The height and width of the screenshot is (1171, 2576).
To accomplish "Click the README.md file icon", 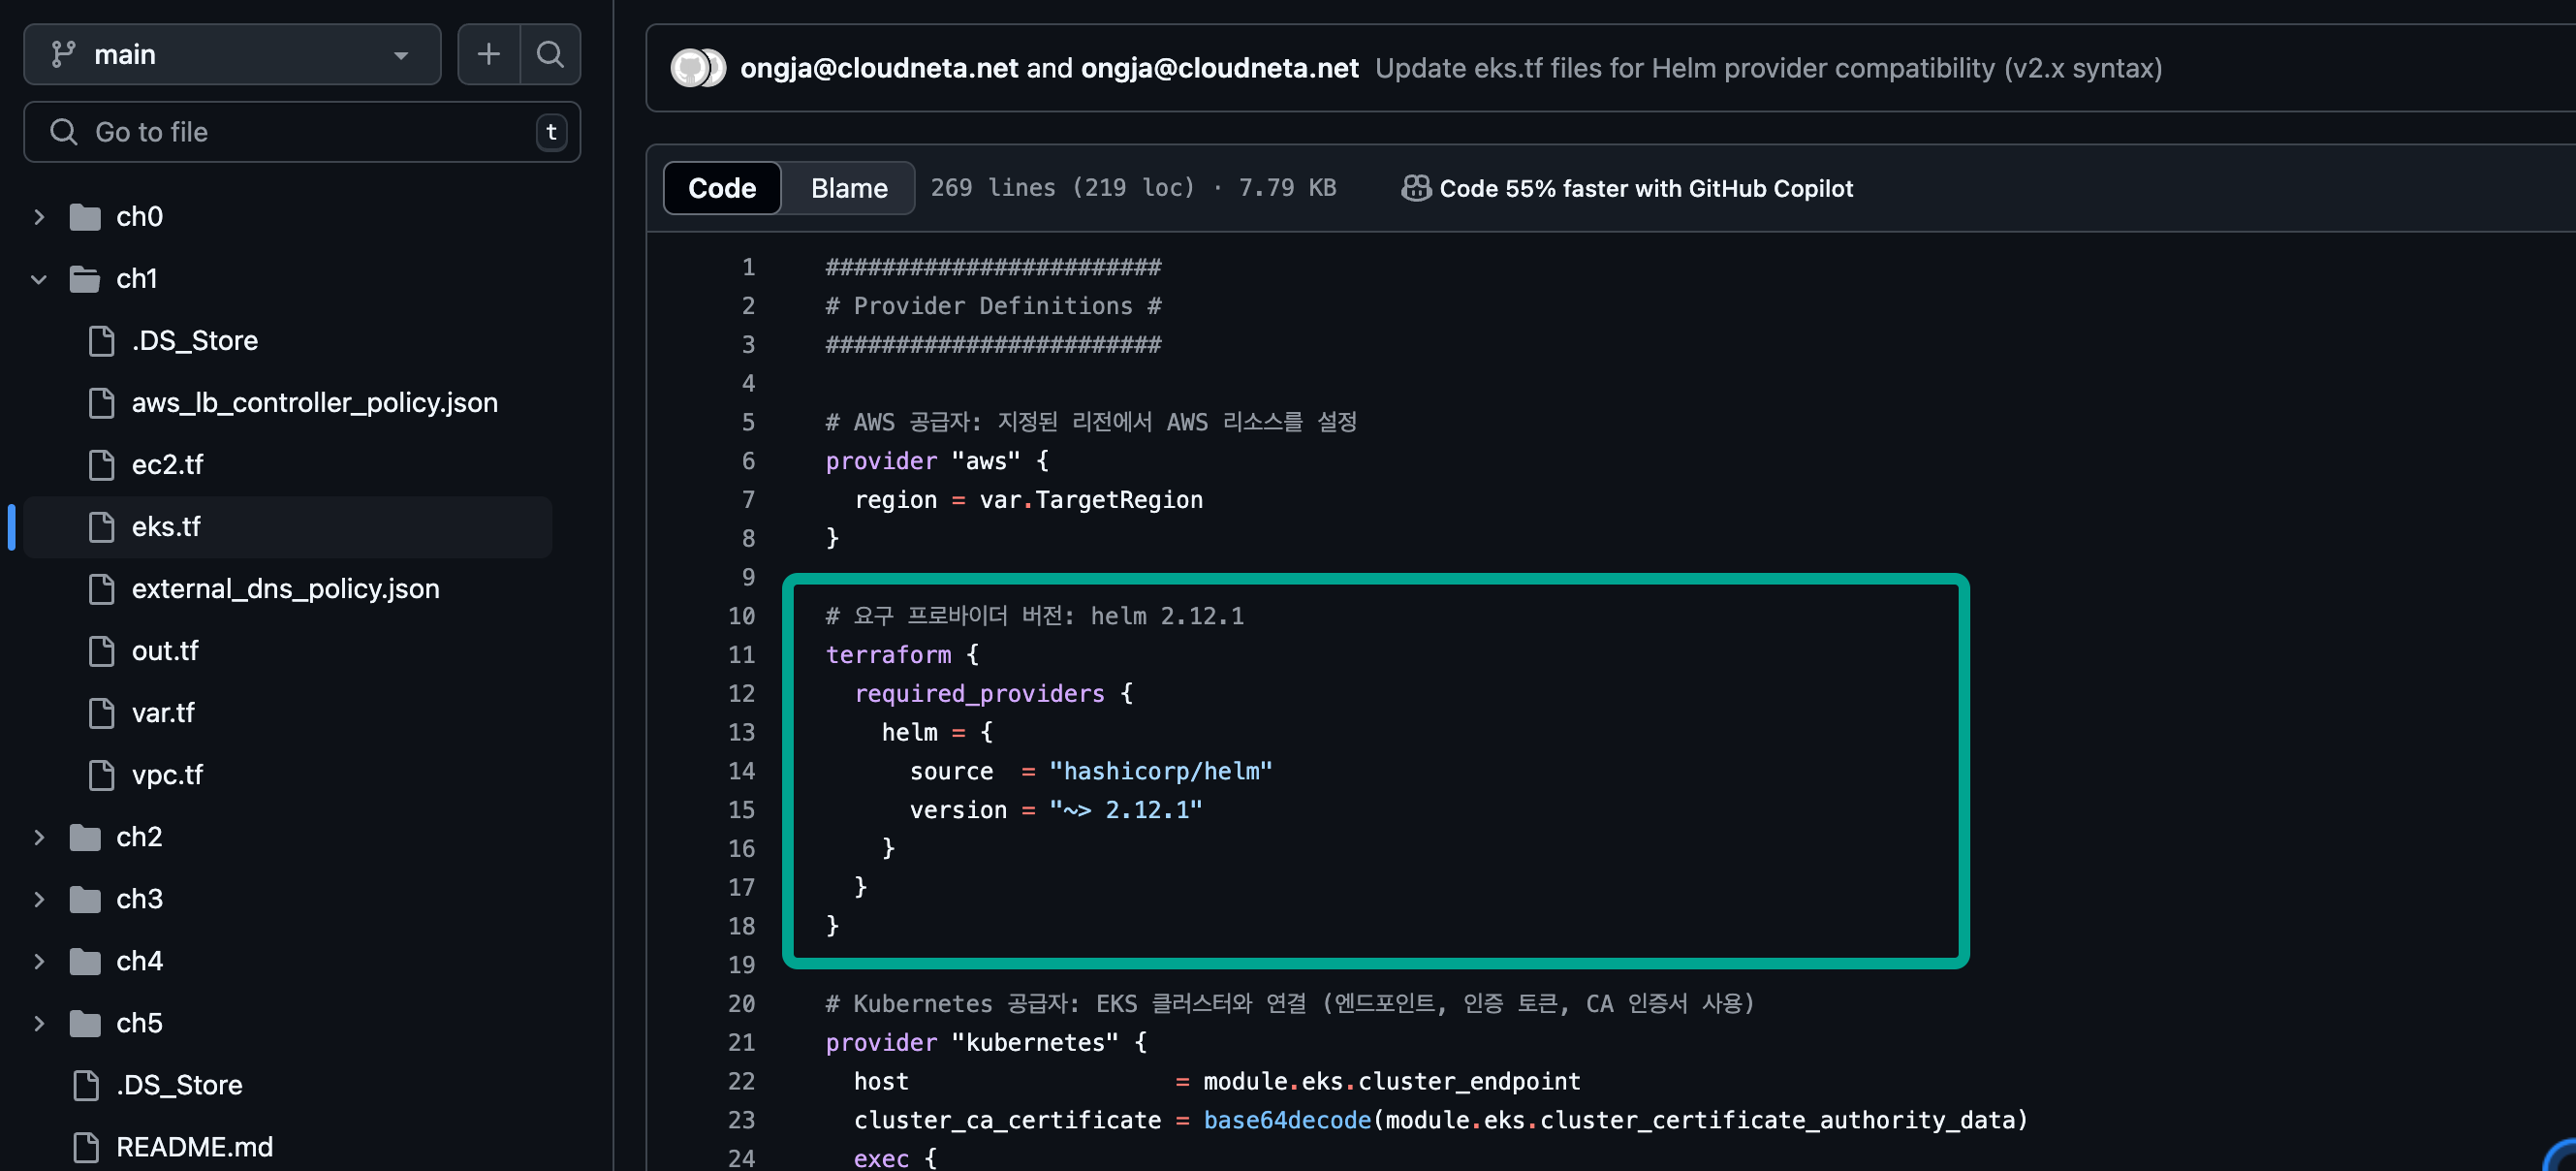I will pyautogui.click(x=86, y=1147).
